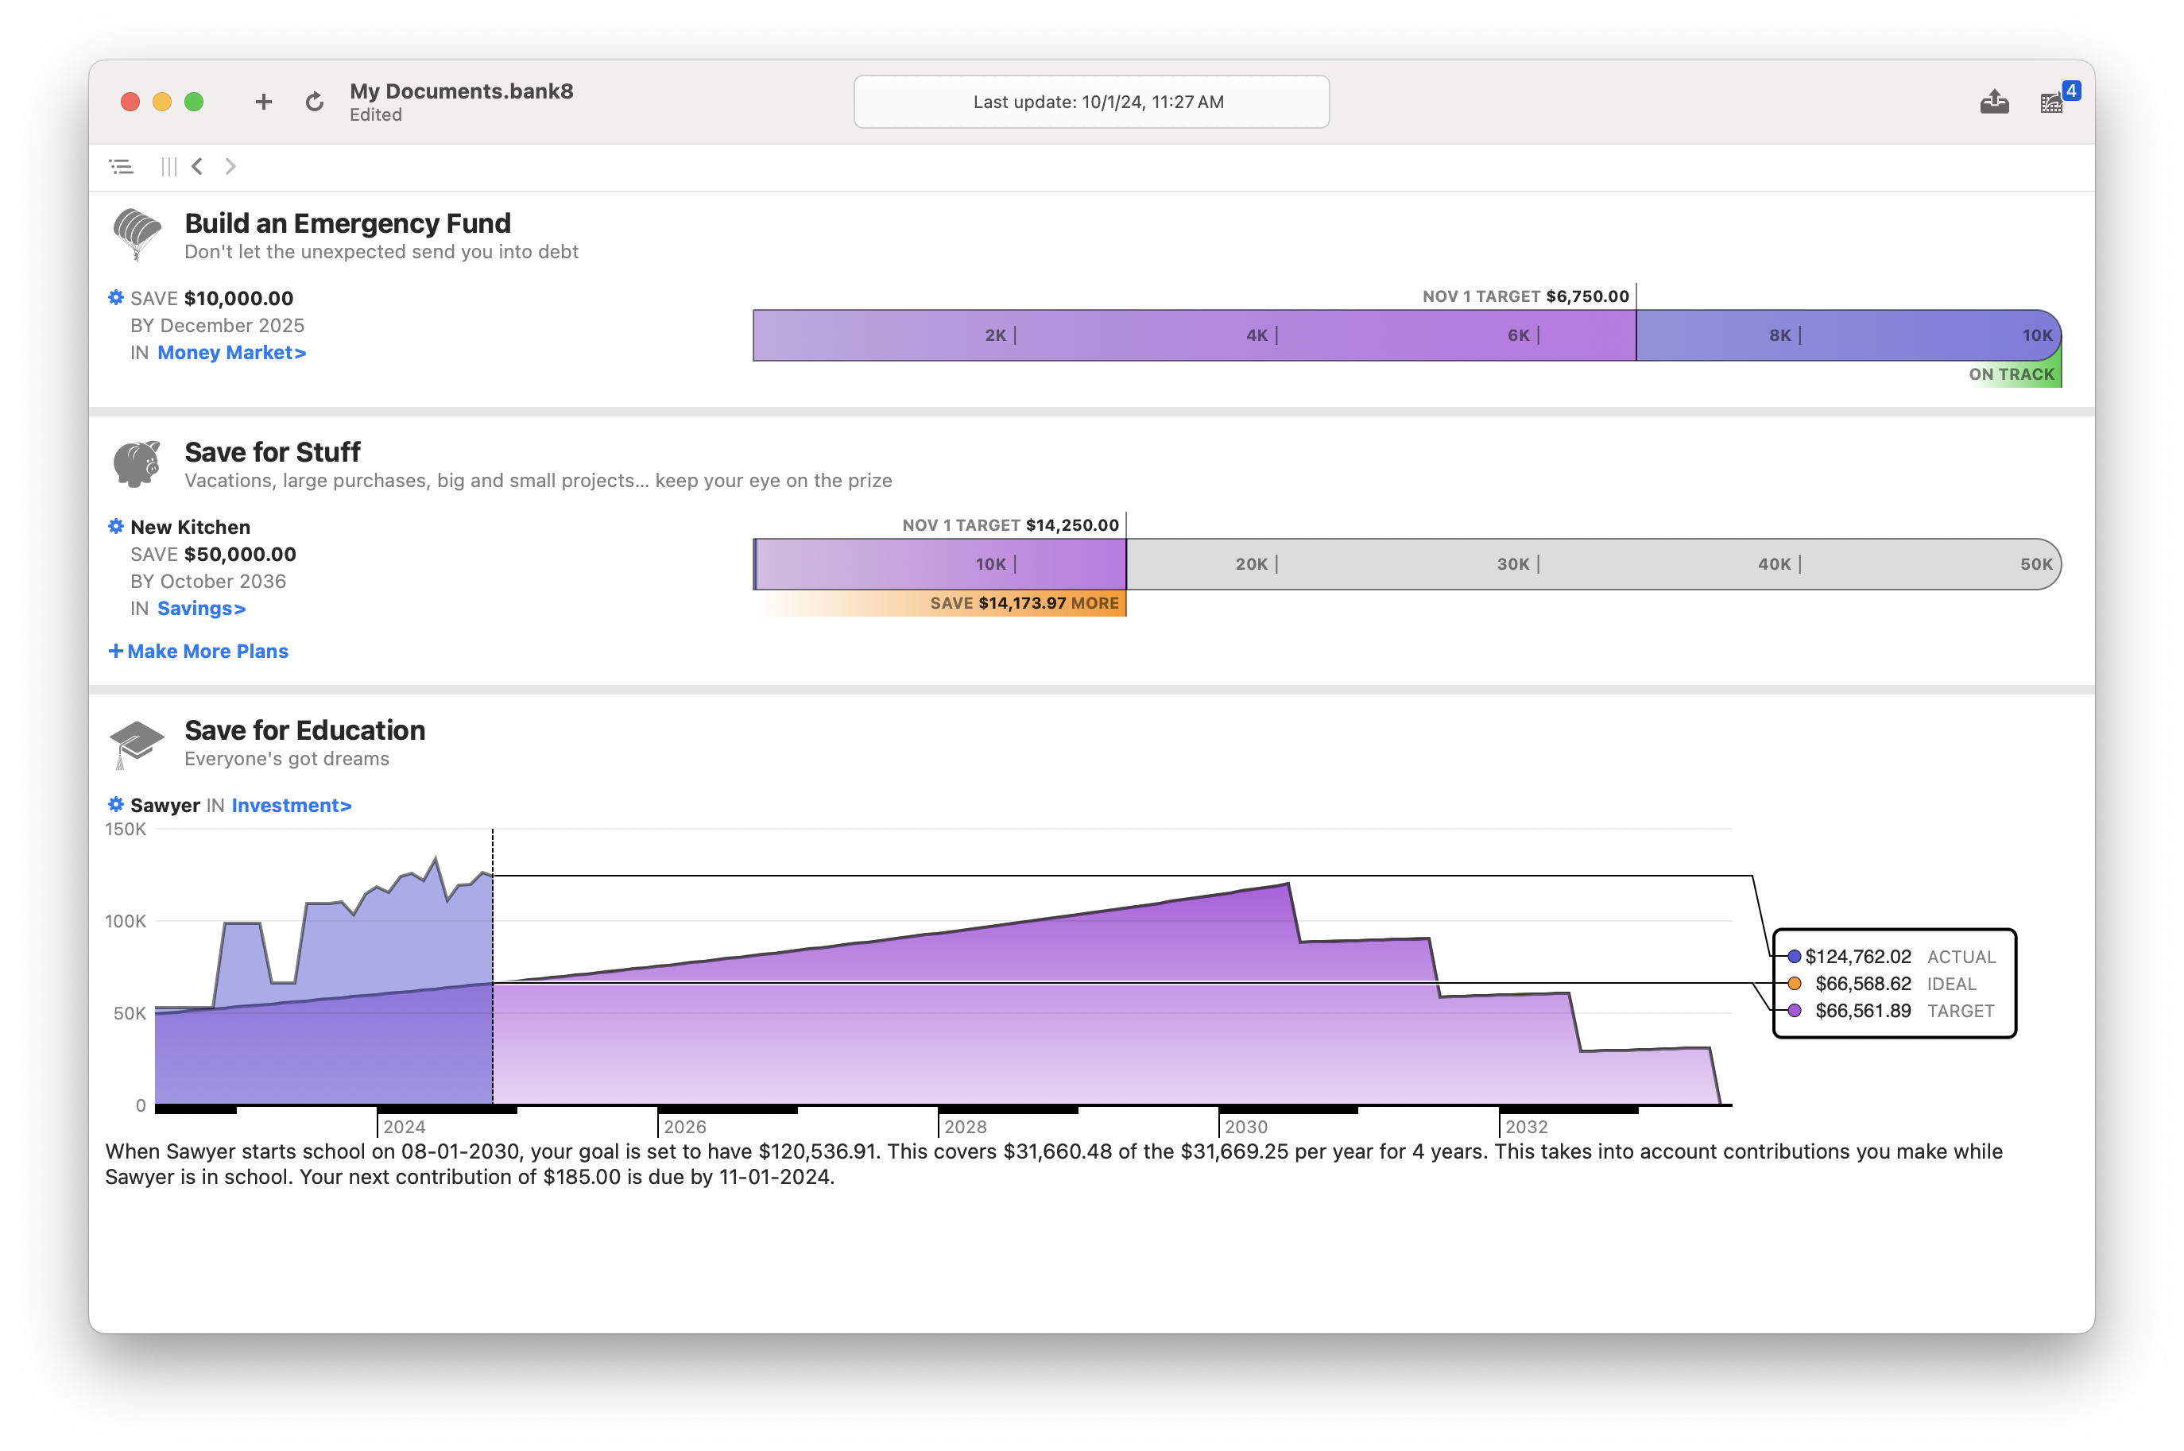Click the $66,561.89 target value
Screen dimensions: 2184x1451
(x=1863, y=1011)
